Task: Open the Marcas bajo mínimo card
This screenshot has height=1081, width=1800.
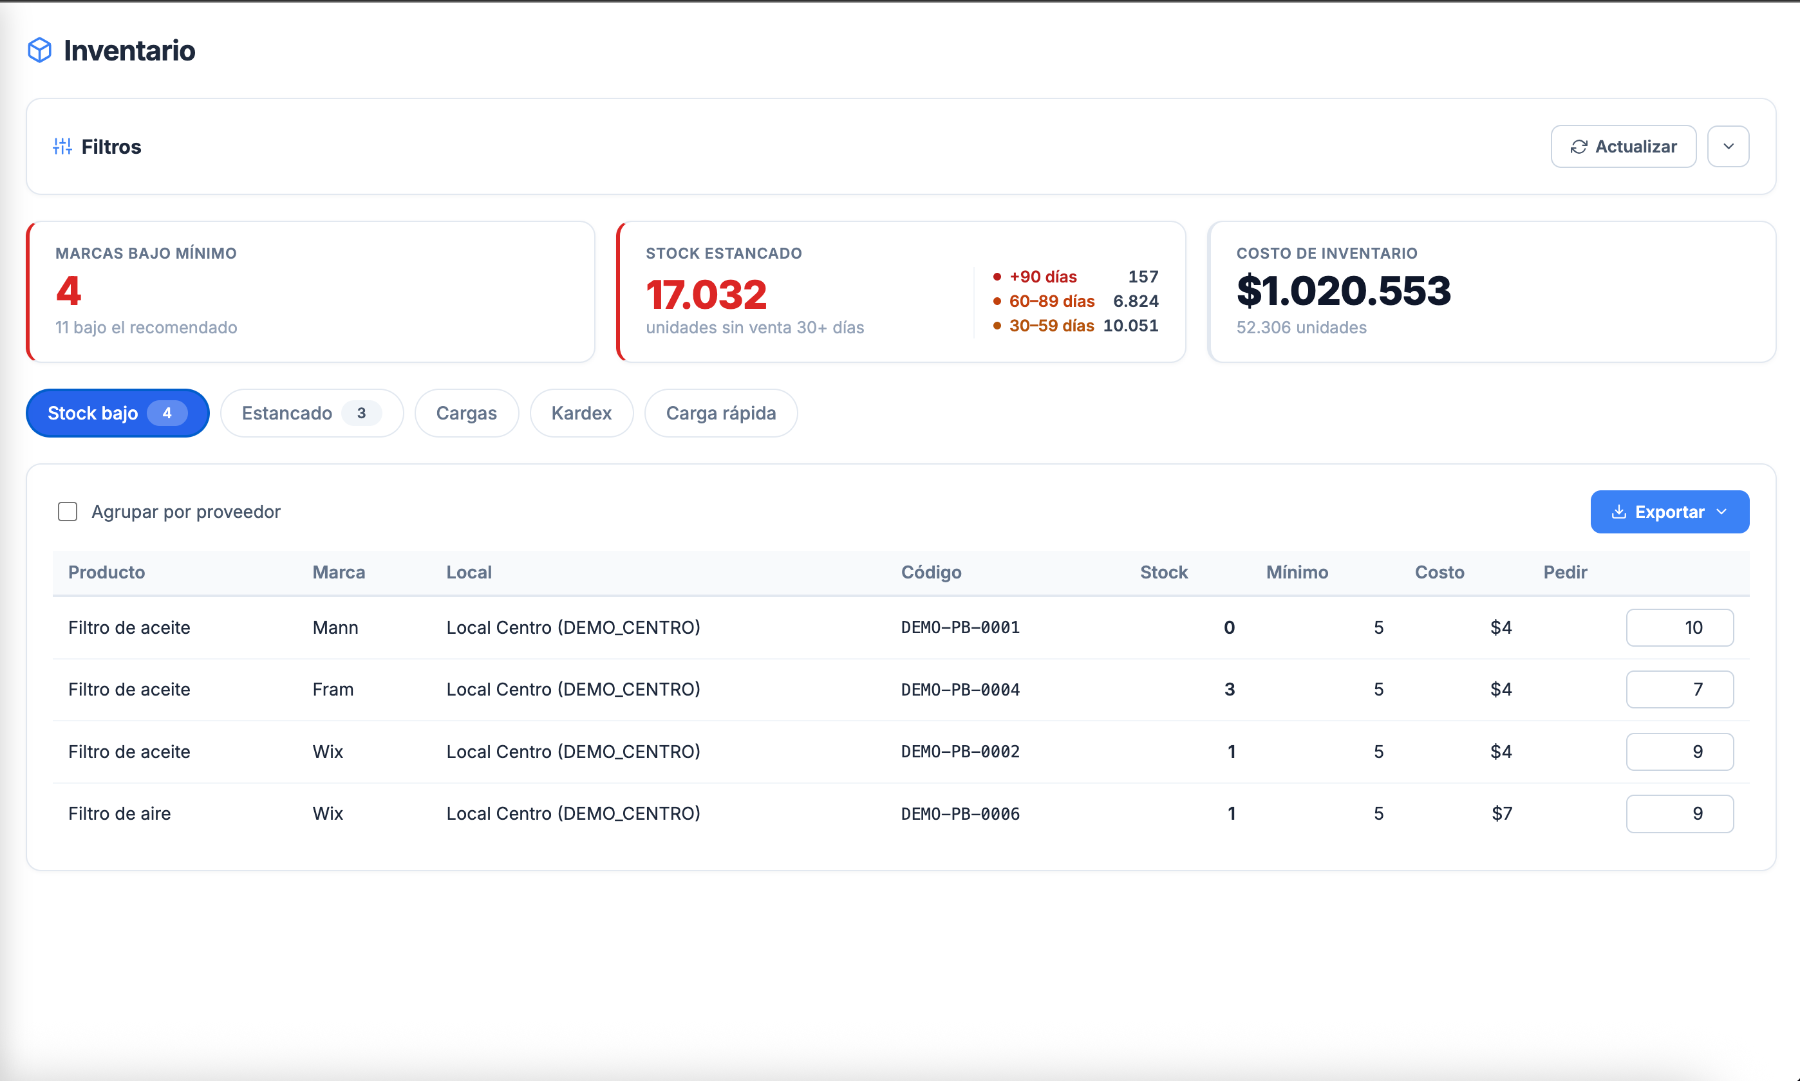Action: click(311, 291)
